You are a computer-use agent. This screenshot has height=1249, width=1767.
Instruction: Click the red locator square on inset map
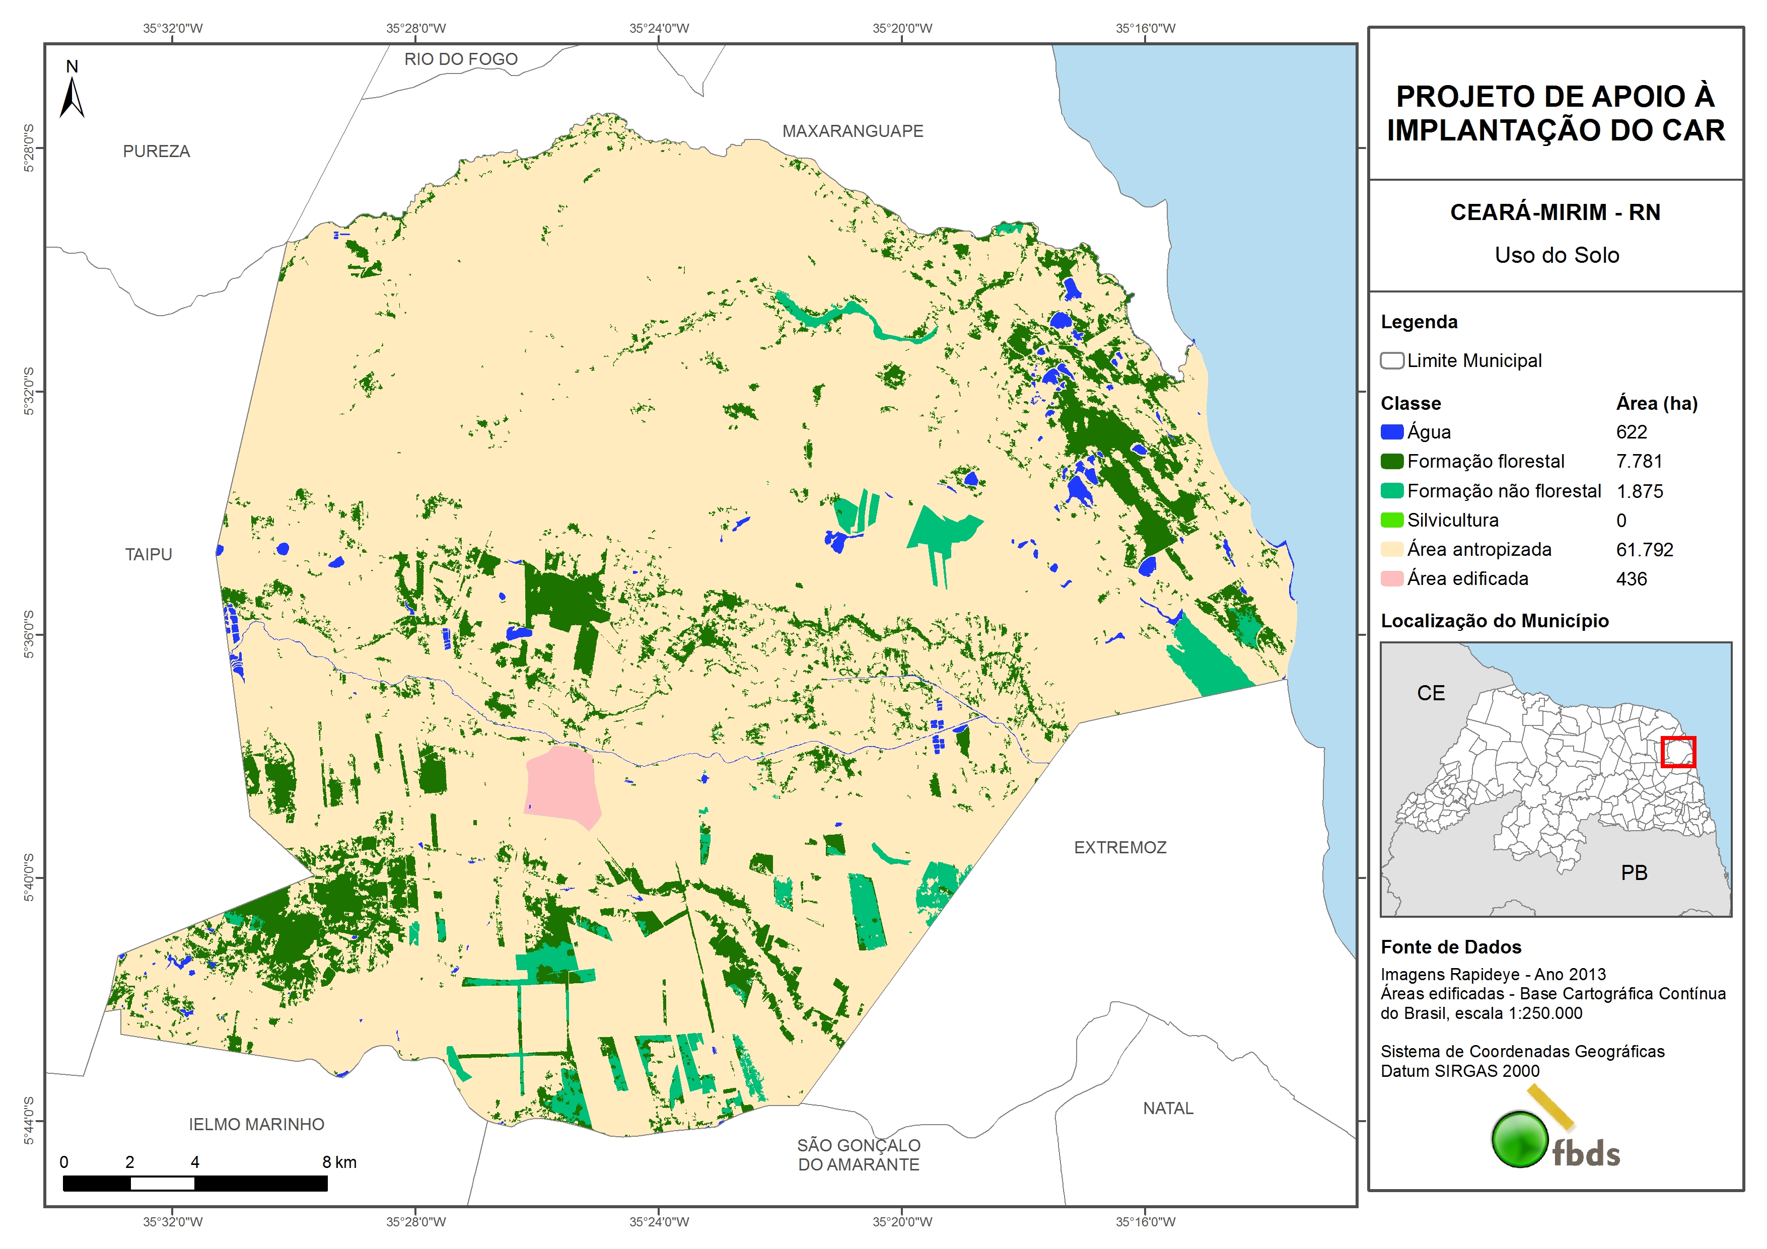(1678, 752)
